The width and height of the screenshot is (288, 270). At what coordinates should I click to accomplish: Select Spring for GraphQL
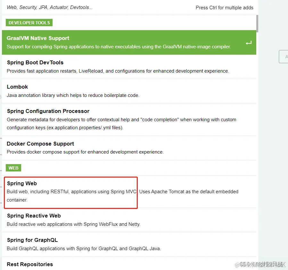click(x=129, y=244)
